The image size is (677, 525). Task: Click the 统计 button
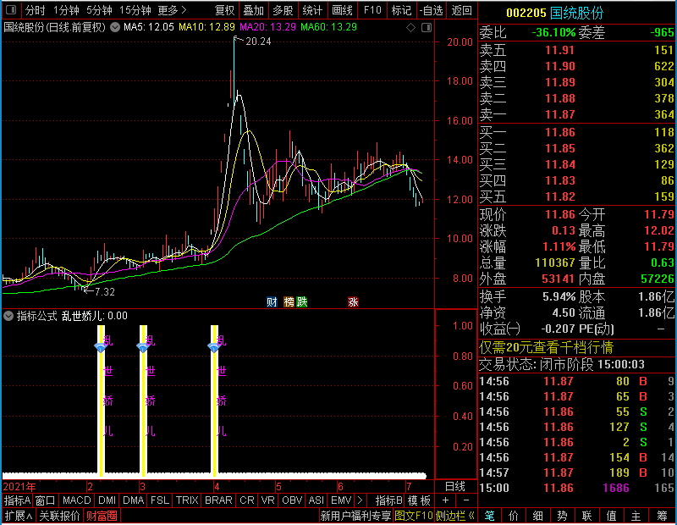(x=312, y=10)
